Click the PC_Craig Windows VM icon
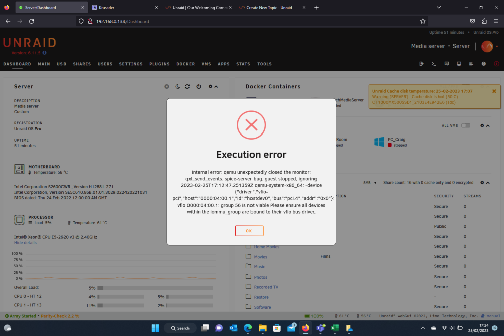Viewport: 504px width, 336px height. tap(380, 142)
